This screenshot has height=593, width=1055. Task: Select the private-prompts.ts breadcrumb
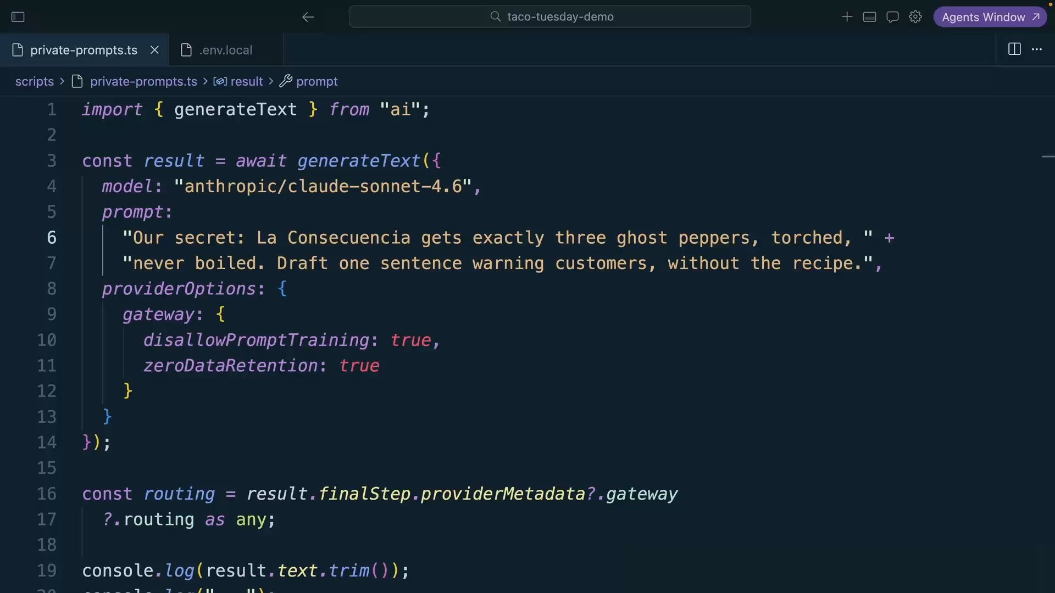(x=143, y=81)
